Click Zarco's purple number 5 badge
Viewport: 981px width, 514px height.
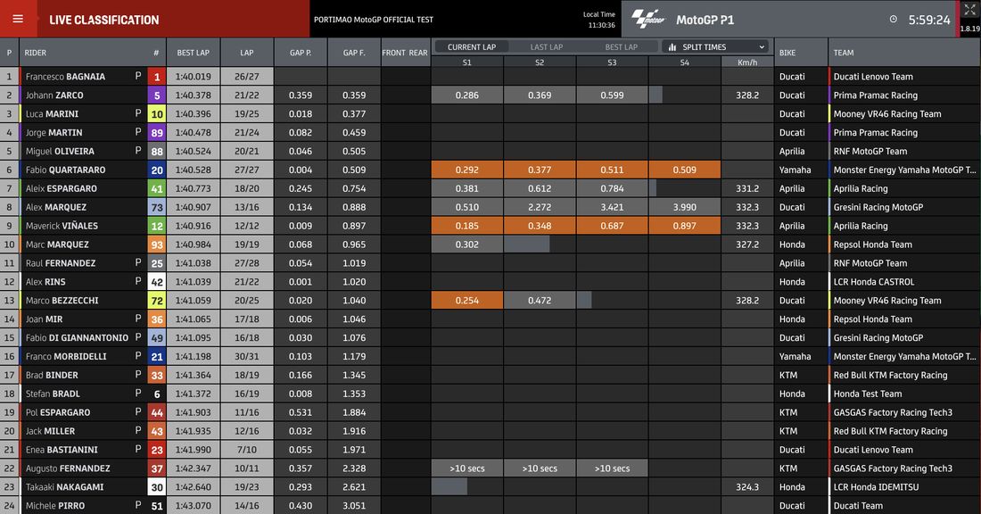click(156, 95)
